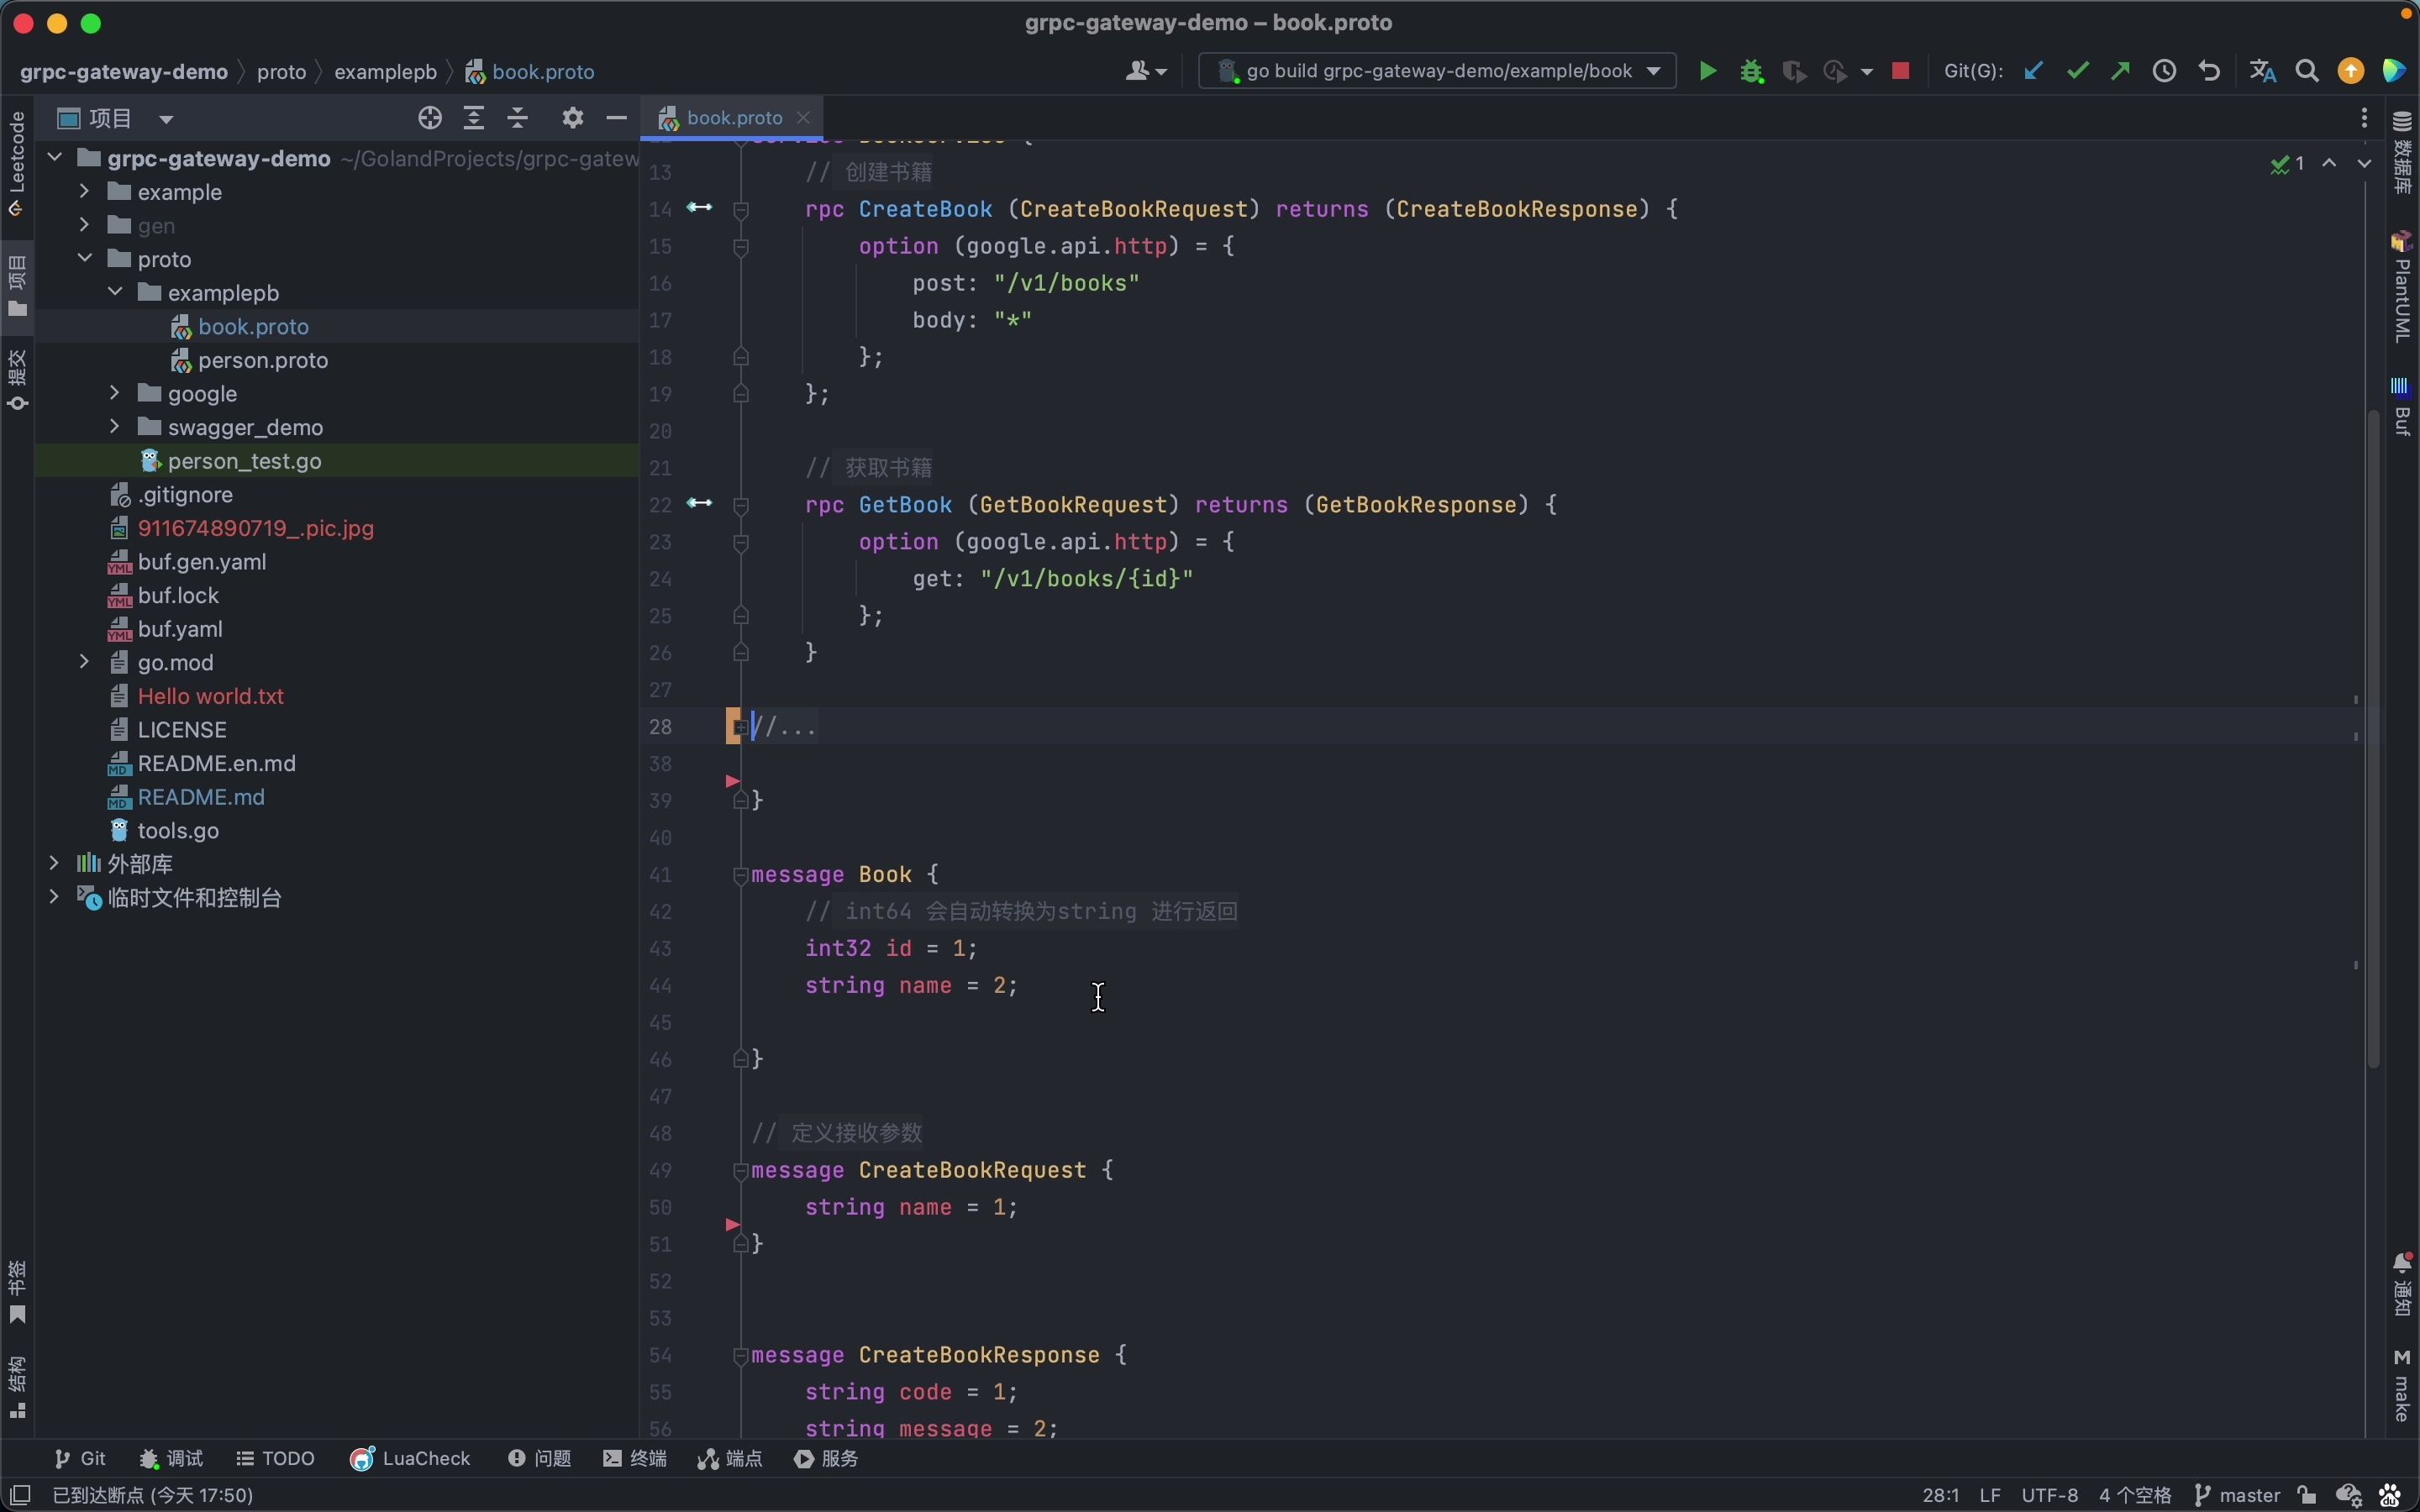
Task: Click master branch in status bar
Action: coord(2239,1495)
